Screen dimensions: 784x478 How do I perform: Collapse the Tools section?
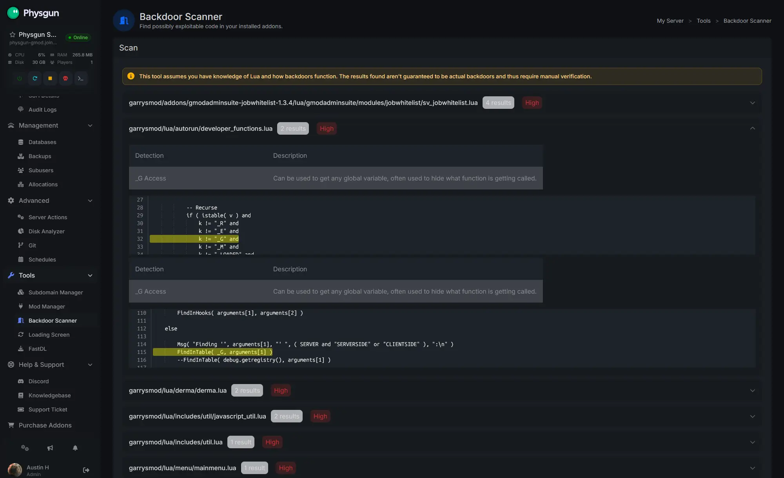90,275
